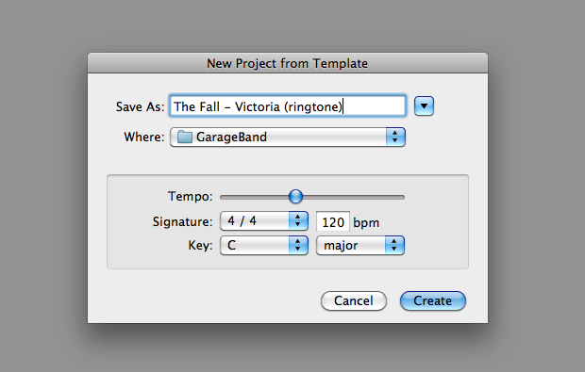Image resolution: width=585 pixels, height=372 pixels.
Task: Click the Tempo slider's blue knob
Action: (x=295, y=196)
